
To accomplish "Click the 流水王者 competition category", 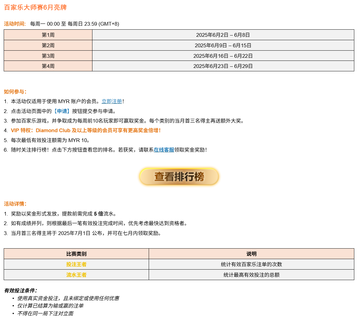I will [76, 275].
